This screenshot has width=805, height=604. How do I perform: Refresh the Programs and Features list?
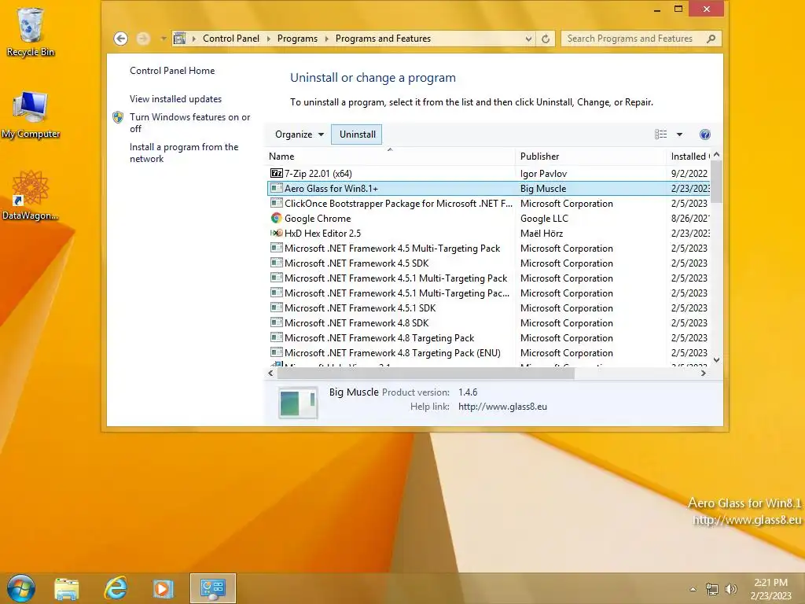coord(546,39)
